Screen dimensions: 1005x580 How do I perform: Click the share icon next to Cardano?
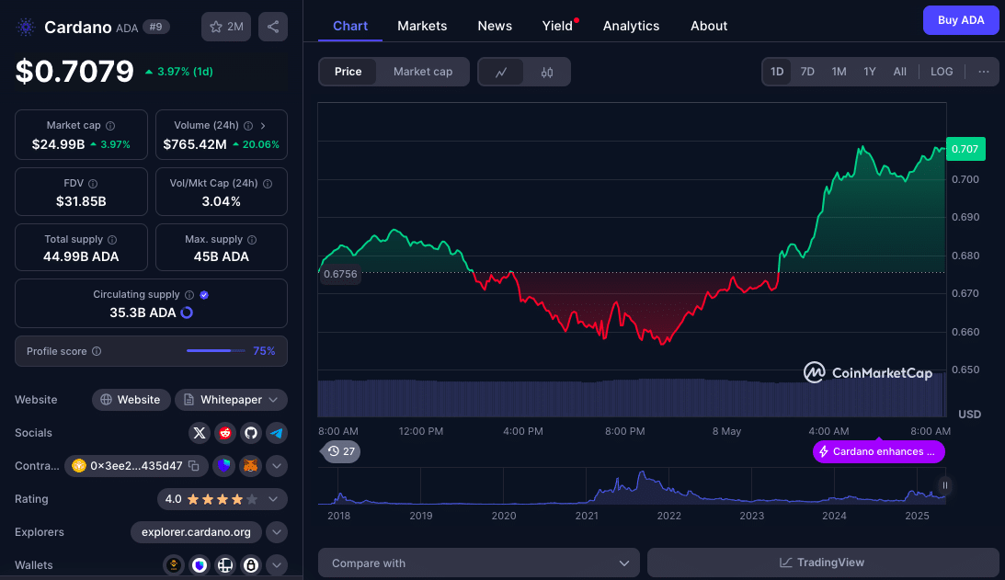(273, 27)
